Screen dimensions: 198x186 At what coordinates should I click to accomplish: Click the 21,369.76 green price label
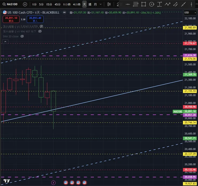coord(190,75)
